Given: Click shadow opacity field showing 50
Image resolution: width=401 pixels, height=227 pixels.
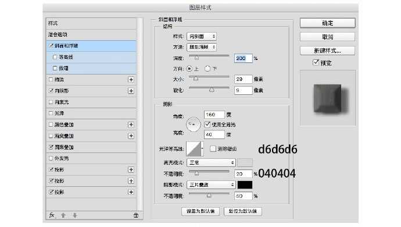Looking at the screenshot, I should click(243, 196).
